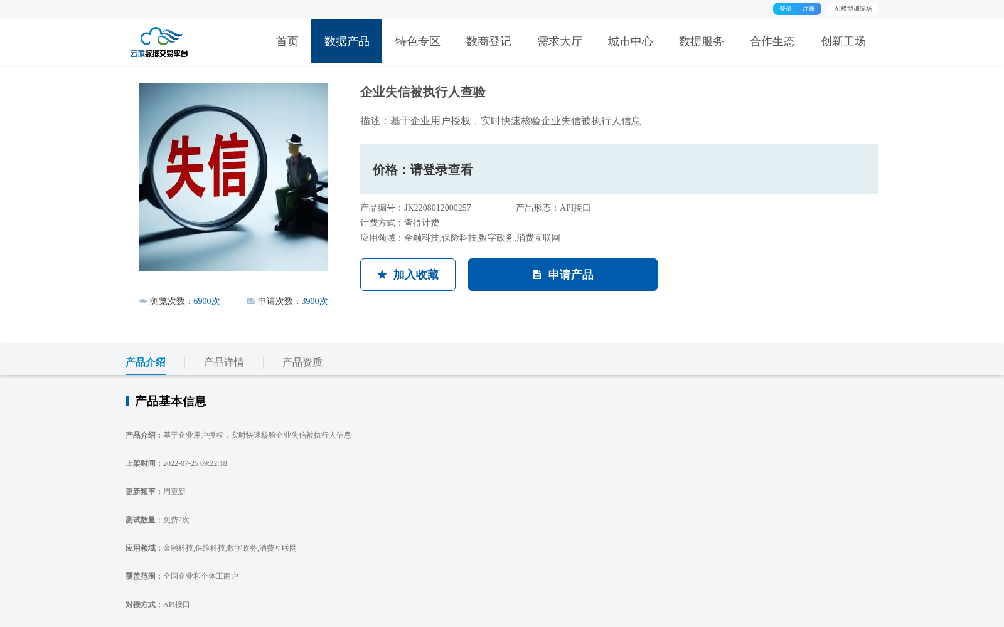Click the 计费方式：查得计费 text

(400, 223)
